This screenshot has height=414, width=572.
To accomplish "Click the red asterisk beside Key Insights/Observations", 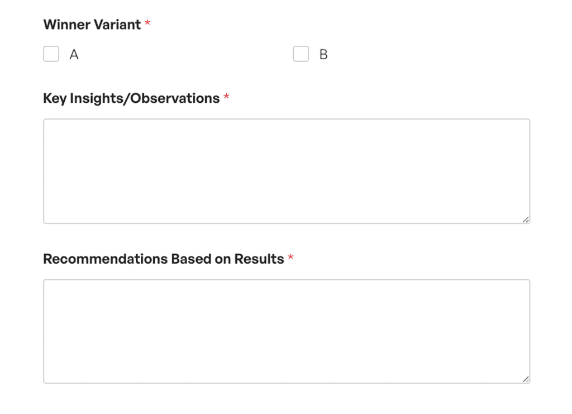I will (x=227, y=97).
